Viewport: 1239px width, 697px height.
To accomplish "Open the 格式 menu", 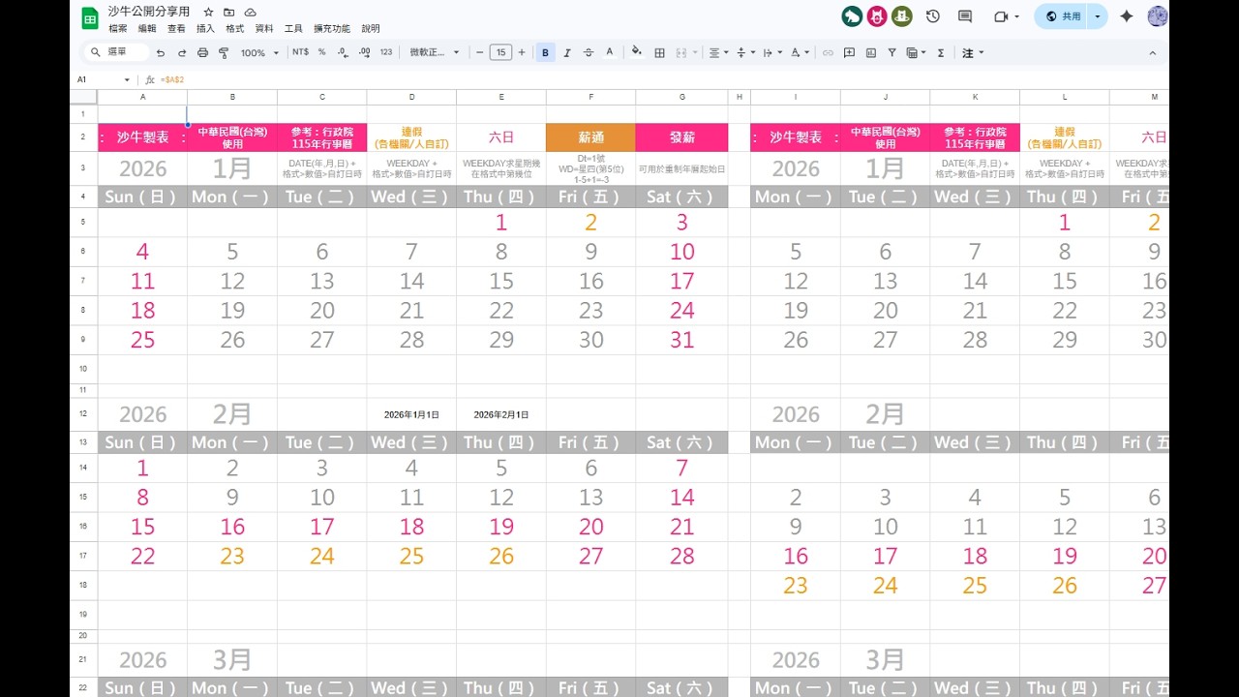I will point(234,29).
